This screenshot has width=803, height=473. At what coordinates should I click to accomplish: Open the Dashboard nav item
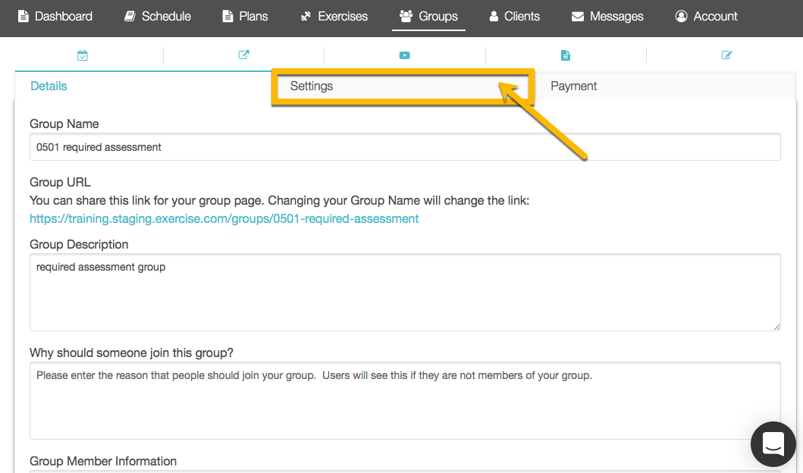tap(55, 17)
